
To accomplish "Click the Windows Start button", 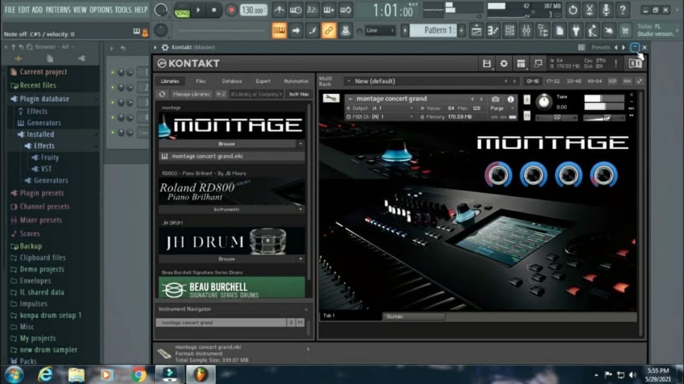I will point(14,374).
